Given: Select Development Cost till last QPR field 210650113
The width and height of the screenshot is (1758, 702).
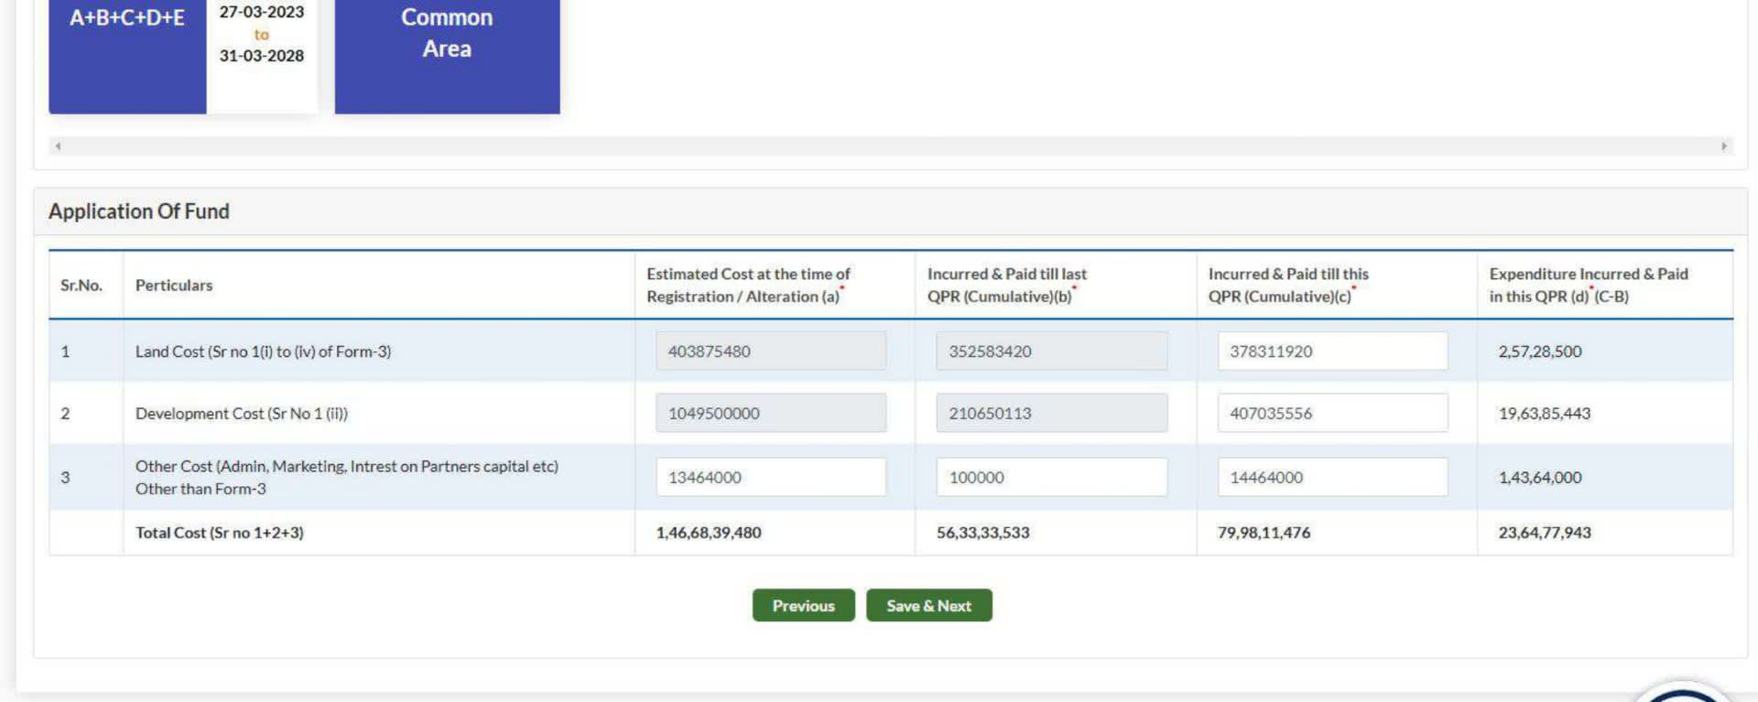Looking at the screenshot, I should (1051, 413).
